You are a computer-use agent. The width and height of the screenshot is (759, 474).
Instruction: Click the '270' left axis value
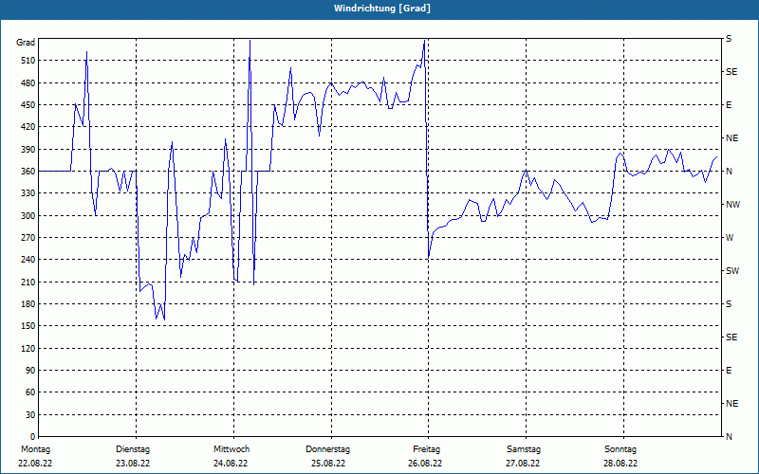point(28,238)
